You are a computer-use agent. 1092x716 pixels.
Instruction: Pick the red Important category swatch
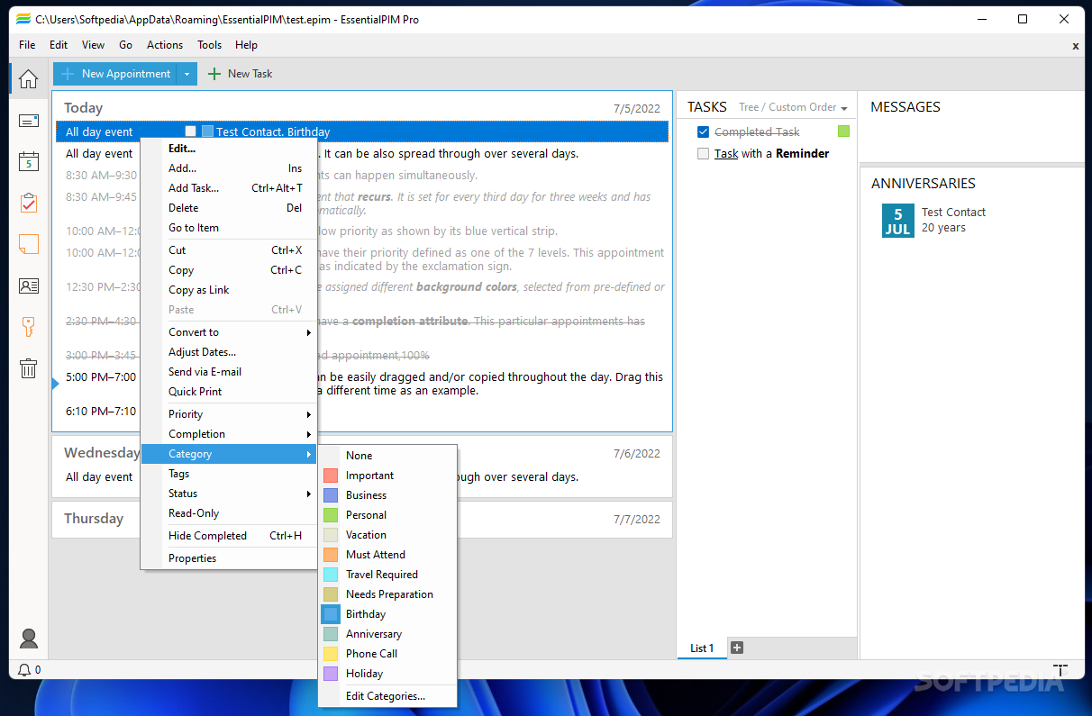[331, 476]
